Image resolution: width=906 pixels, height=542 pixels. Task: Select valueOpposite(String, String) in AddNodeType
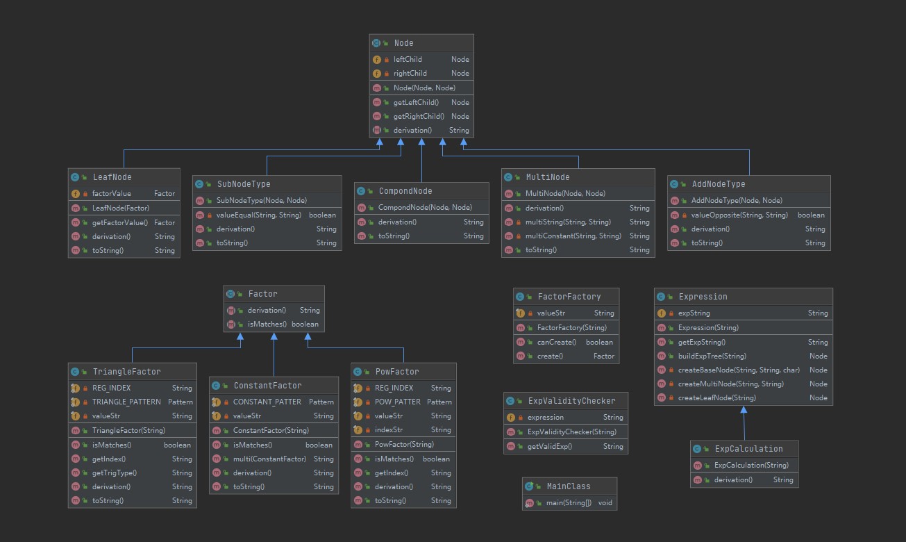749,215
